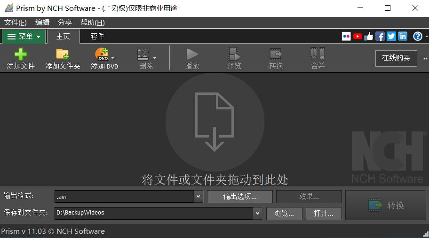The image size is (429, 238).
Task: Click the .avi output format field
Action: (125, 197)
